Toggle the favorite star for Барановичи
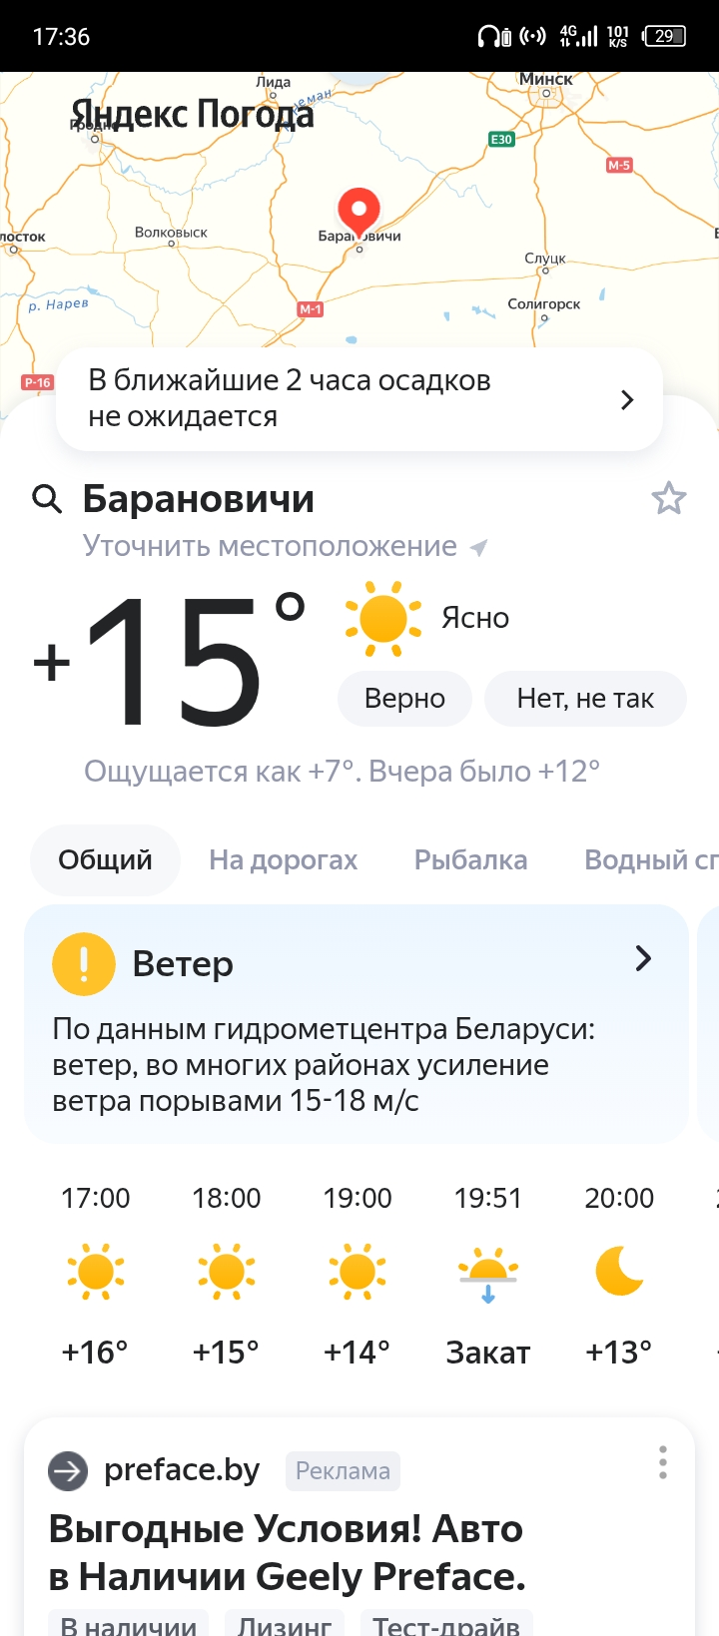 668,498
